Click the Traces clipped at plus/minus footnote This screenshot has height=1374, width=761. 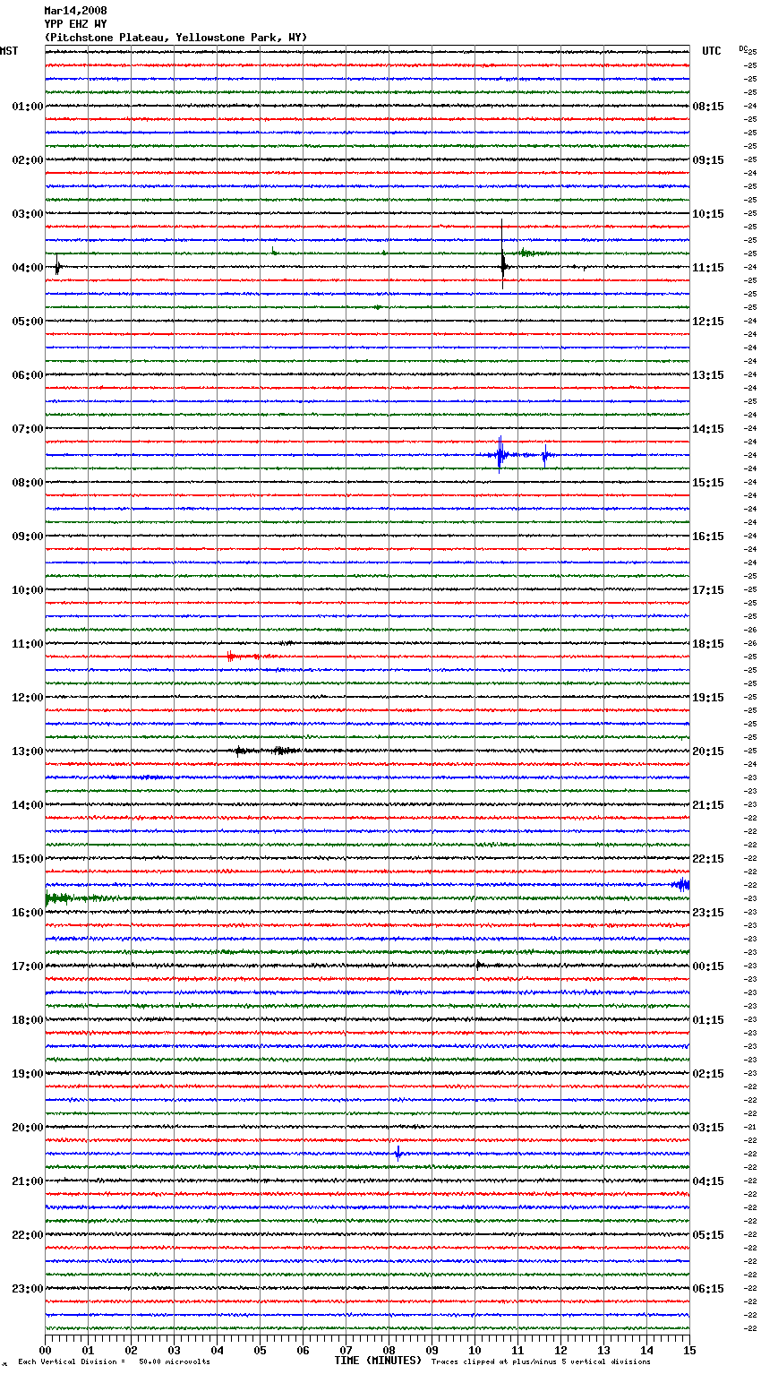point(541,1362)
